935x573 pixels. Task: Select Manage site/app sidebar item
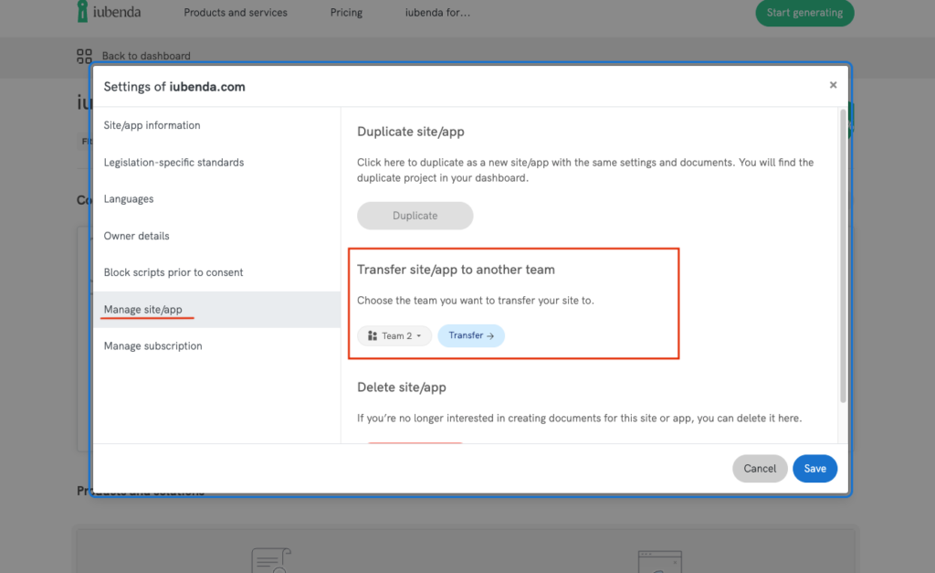[143, 310]
